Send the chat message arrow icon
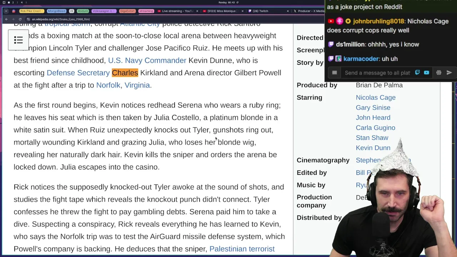 coord(449,73)
